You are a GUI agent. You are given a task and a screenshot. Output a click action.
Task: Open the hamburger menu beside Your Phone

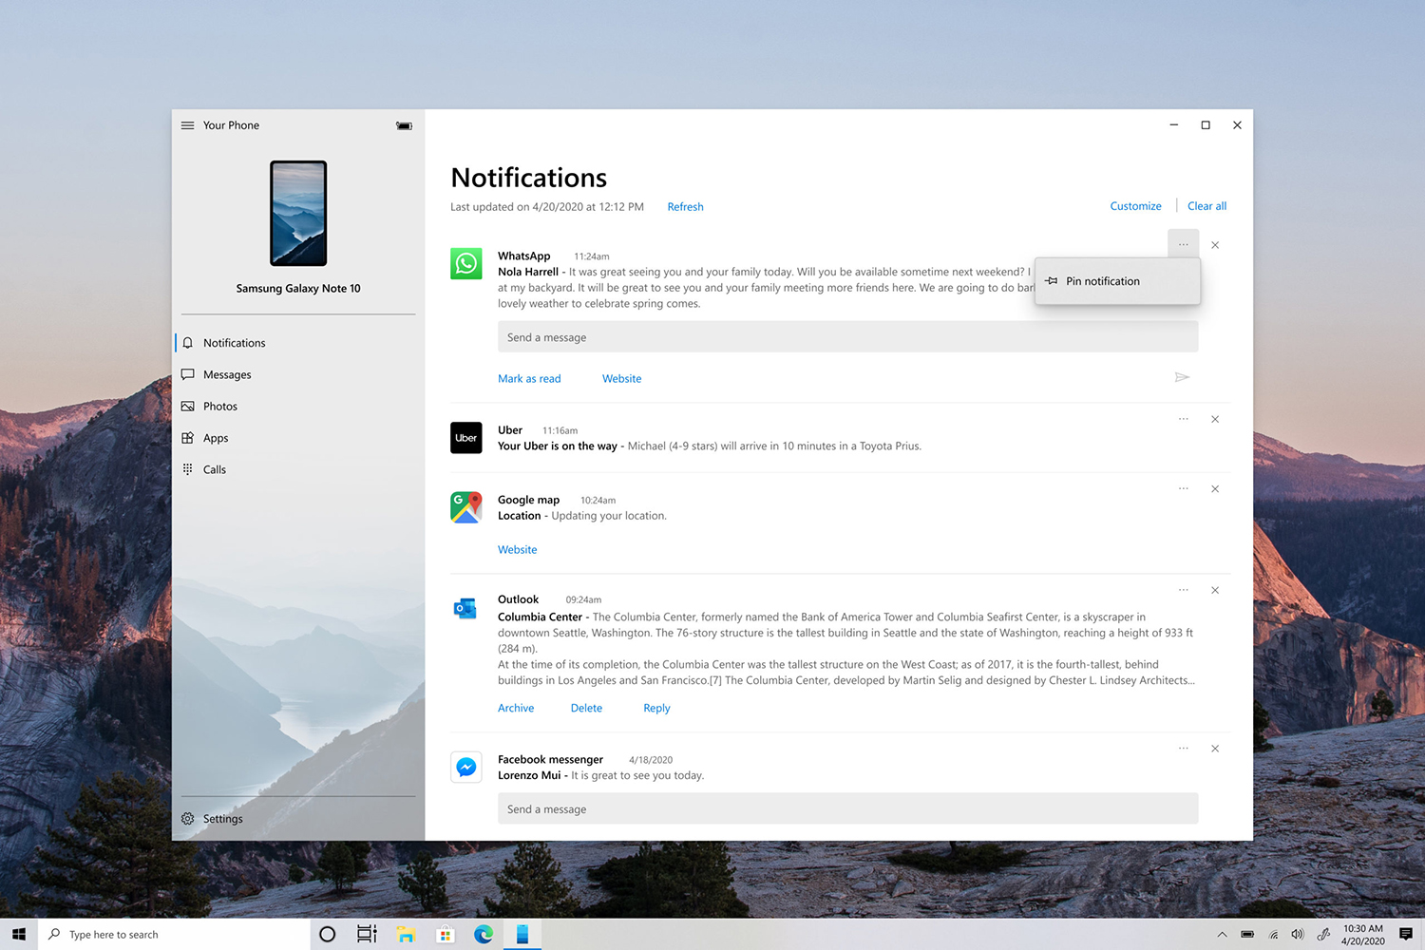pyautogui.click(x=187, y=124)
